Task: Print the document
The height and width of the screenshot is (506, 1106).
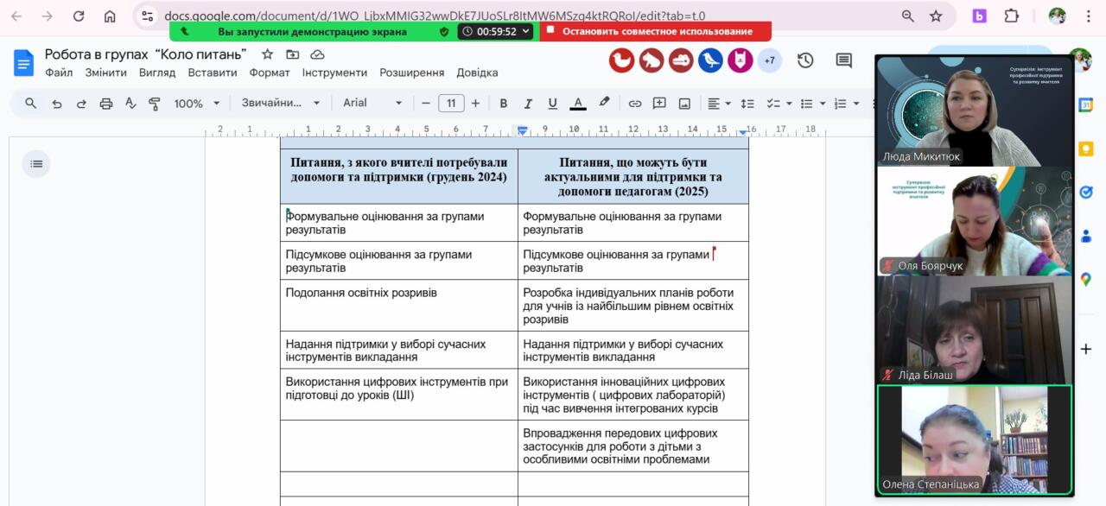Action: (106, 104)
